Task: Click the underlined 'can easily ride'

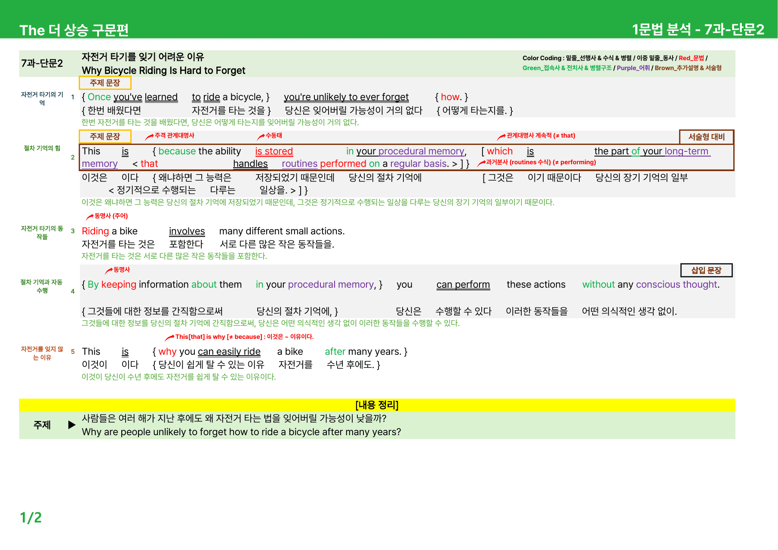Action: tap(229, 352)
